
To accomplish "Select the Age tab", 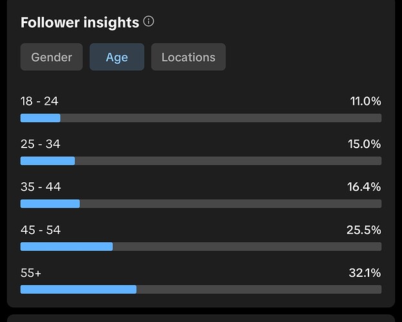I will tap(117, 57).
